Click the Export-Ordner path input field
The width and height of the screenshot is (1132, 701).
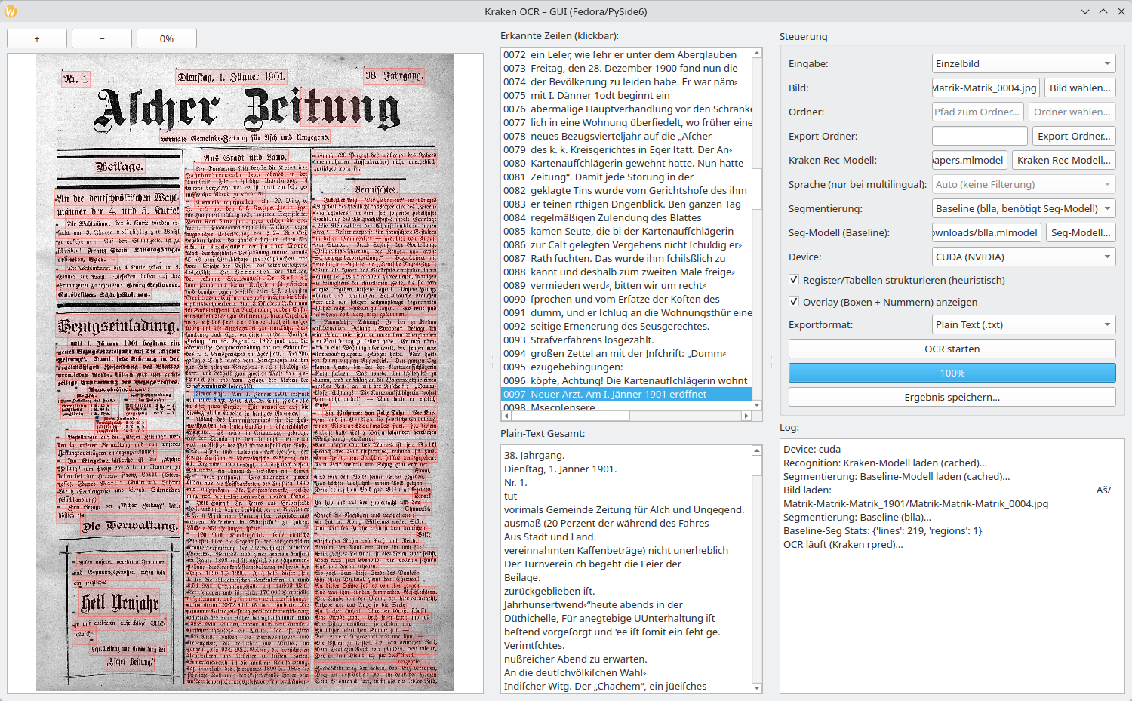tap(980, 136)
